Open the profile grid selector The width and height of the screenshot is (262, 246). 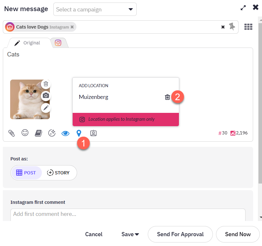pyautogui.click(x=248, y=27)
